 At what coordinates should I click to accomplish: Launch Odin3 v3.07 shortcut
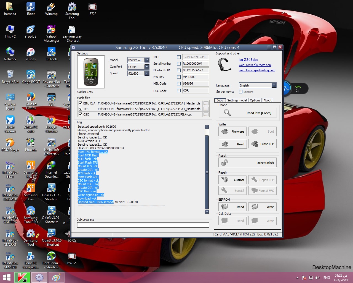[51, 192]
